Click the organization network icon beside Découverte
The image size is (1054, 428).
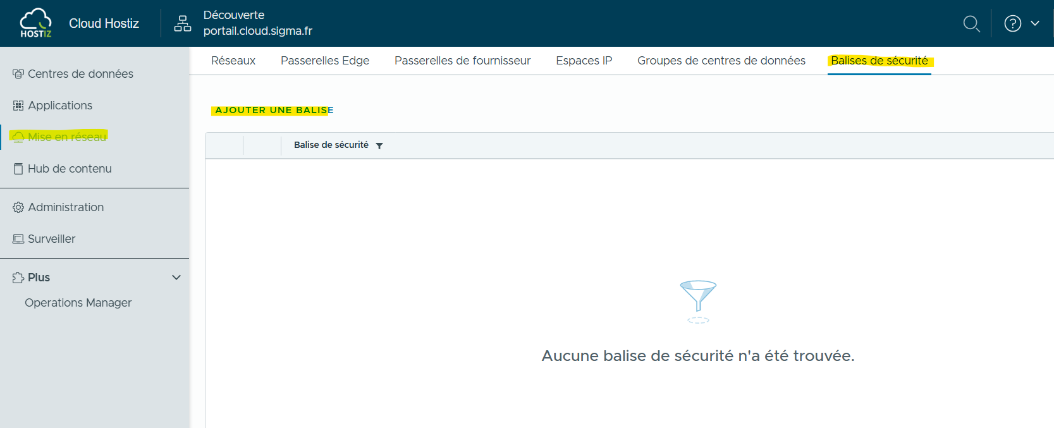182,23
